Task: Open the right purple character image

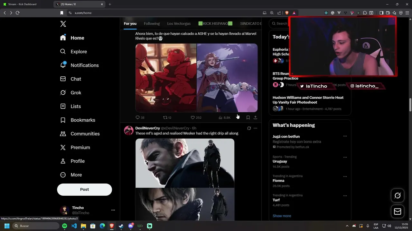Action: click(227, 78)
